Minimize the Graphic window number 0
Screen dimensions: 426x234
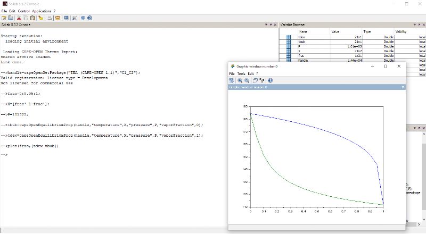point(372,66)
